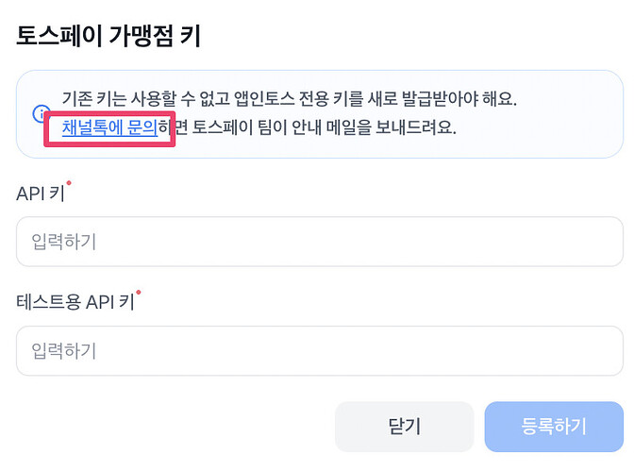Click the red required mark beside API 키
This screenshot has height=472, width=634.
click(x=69, y=184)
